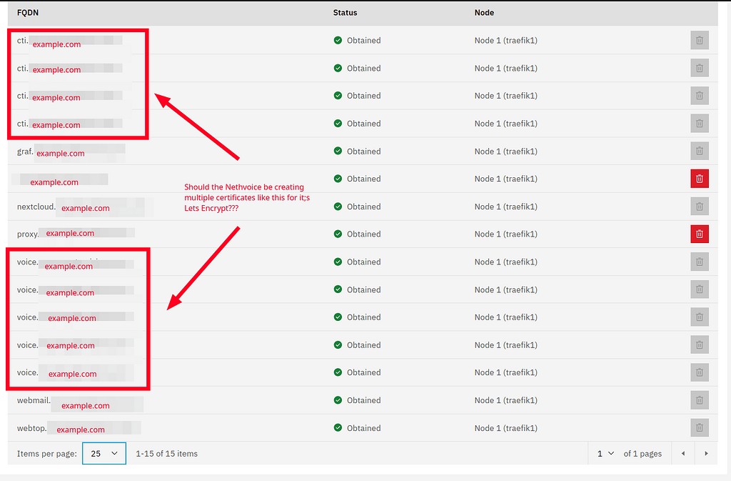Delete the first cti certificate
731x481 pixels.
[700, 40]
